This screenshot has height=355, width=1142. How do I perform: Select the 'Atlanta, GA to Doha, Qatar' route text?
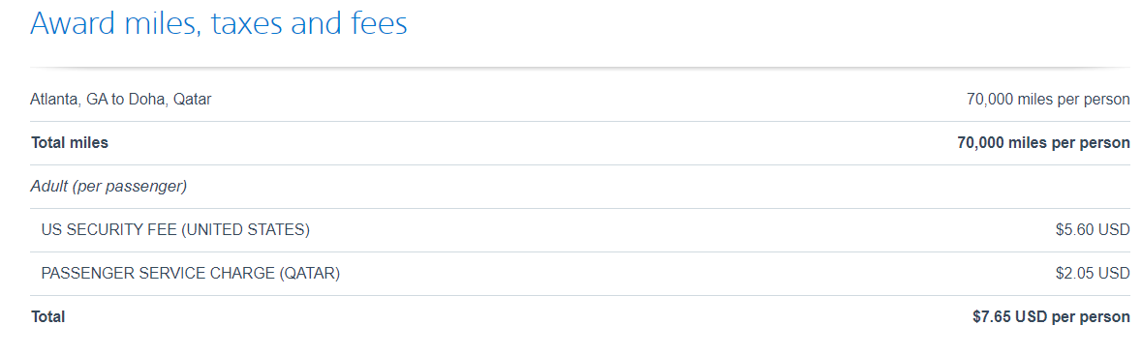coord(121,99)
